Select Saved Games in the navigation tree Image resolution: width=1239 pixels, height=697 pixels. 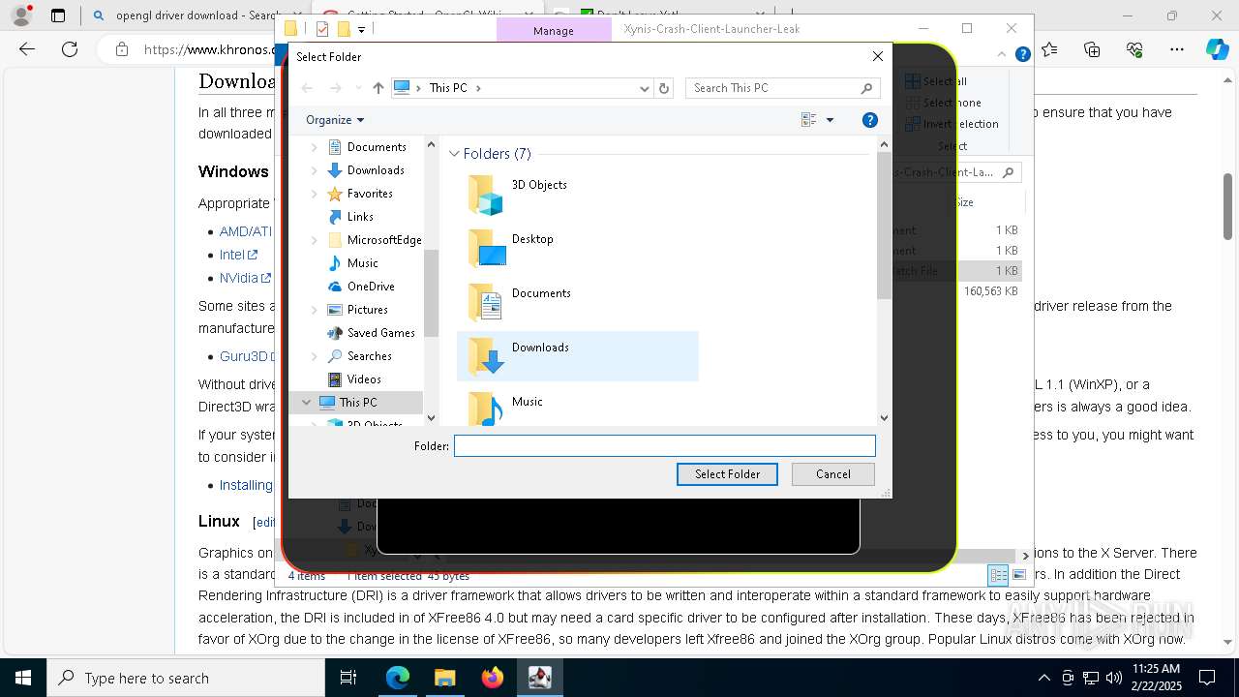(x=381, y=333)
